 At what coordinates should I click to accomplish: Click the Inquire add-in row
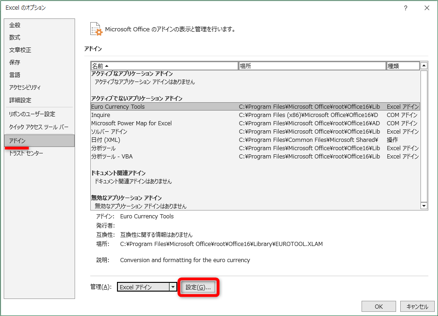click(138, 115)
